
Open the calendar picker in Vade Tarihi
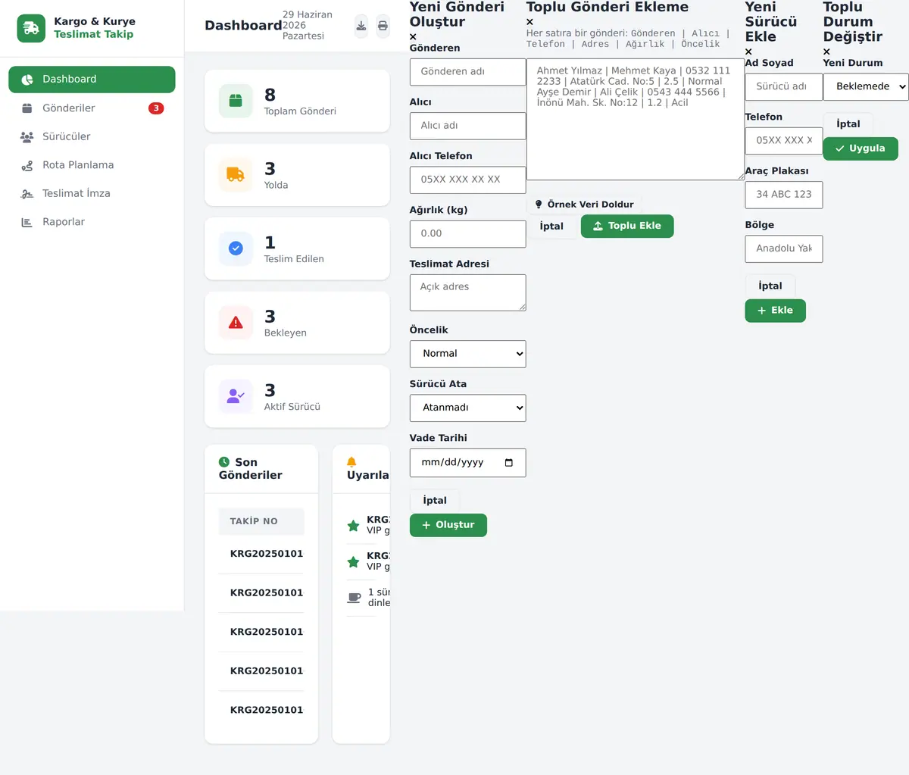[508, 463]
